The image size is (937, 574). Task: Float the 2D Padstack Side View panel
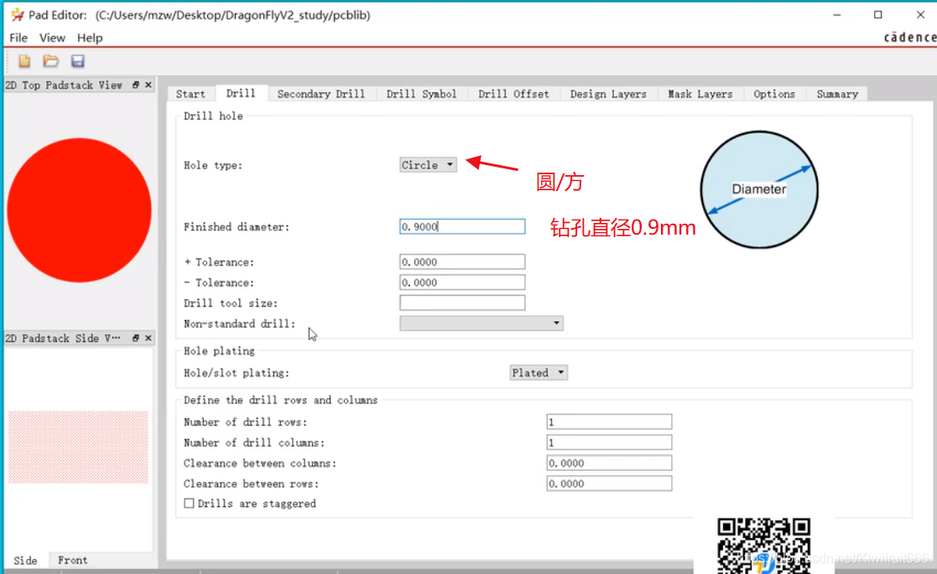(136, 339)
